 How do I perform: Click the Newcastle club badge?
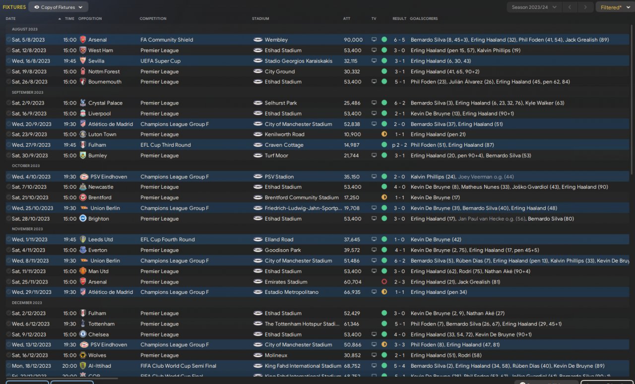83,187
